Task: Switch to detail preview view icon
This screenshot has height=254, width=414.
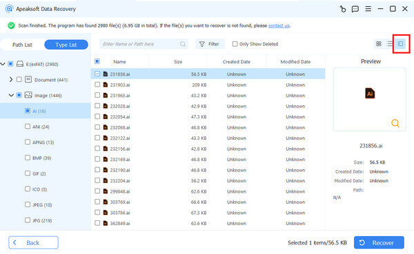Action: point(400,44)
